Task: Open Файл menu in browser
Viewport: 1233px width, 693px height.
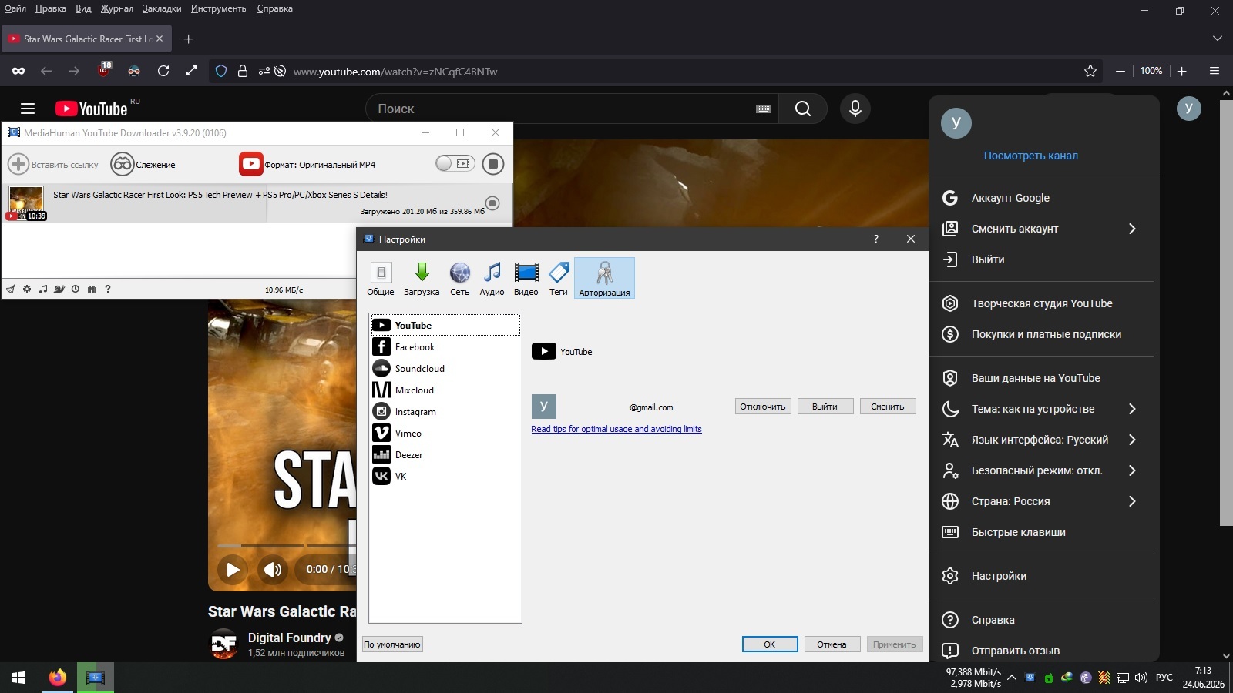Action: (15, 8)
